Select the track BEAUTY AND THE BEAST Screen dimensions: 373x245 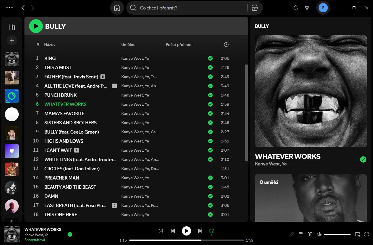pyautogui.click(x=70, y=187)
